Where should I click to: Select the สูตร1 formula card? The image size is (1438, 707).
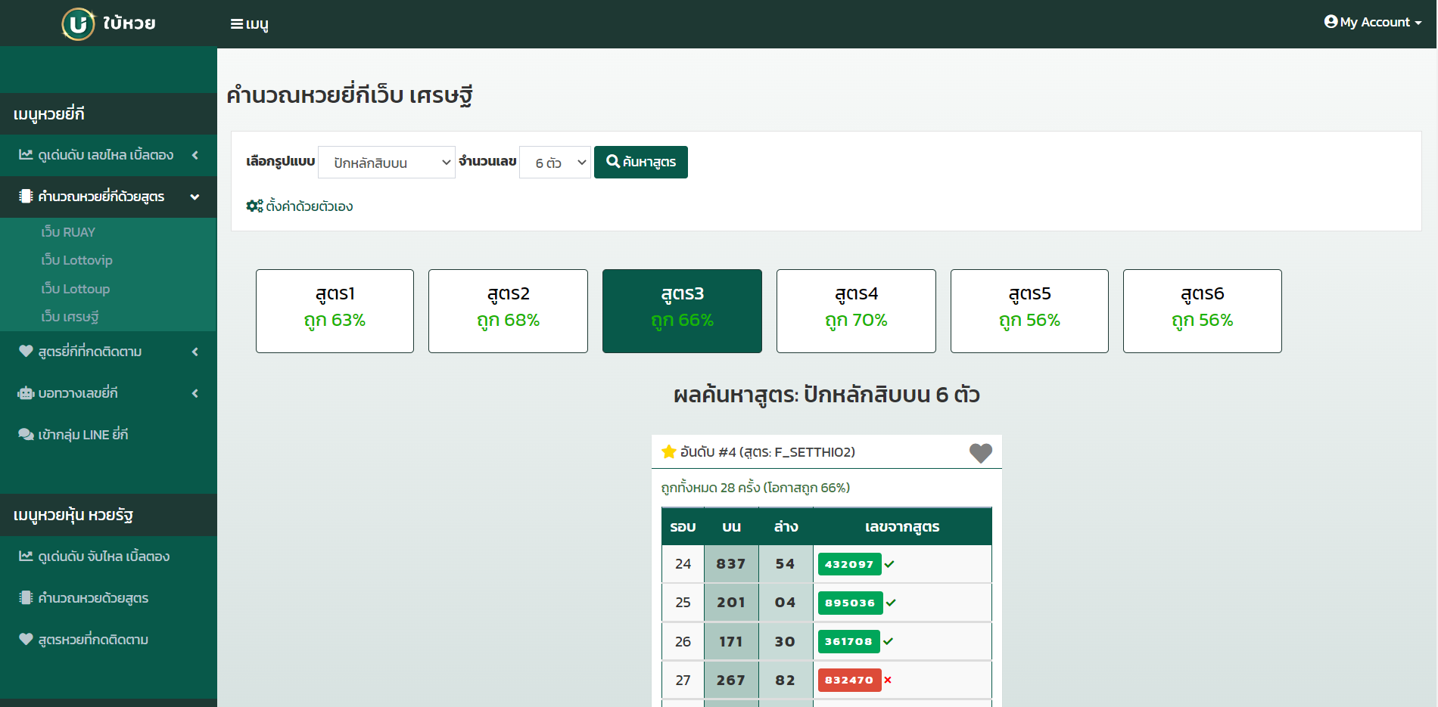tap(335, 311)
